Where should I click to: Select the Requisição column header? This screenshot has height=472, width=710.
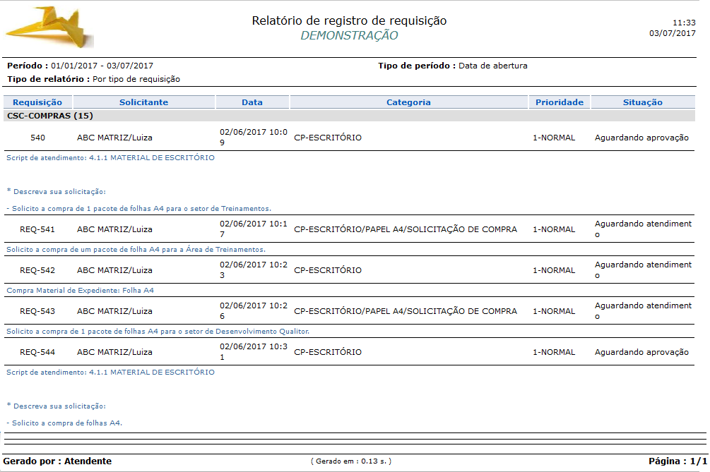point(37,102)
